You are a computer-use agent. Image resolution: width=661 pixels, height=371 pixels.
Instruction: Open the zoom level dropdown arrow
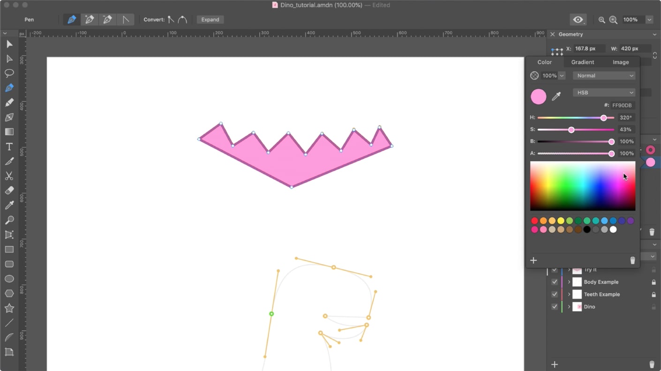click(649, 20)
